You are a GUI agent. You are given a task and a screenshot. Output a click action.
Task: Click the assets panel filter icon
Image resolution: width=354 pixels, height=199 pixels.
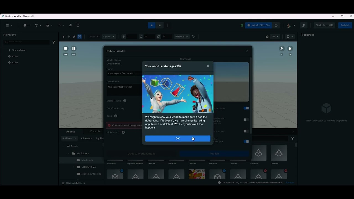pos(292,138)
